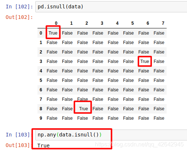Click the False cell in row 3, column 7
Viewport: 187px width, 151px height.
pos(159,61)
